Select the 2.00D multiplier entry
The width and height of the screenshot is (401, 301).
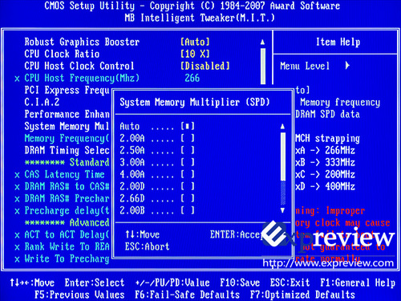(x=157, y=186)
